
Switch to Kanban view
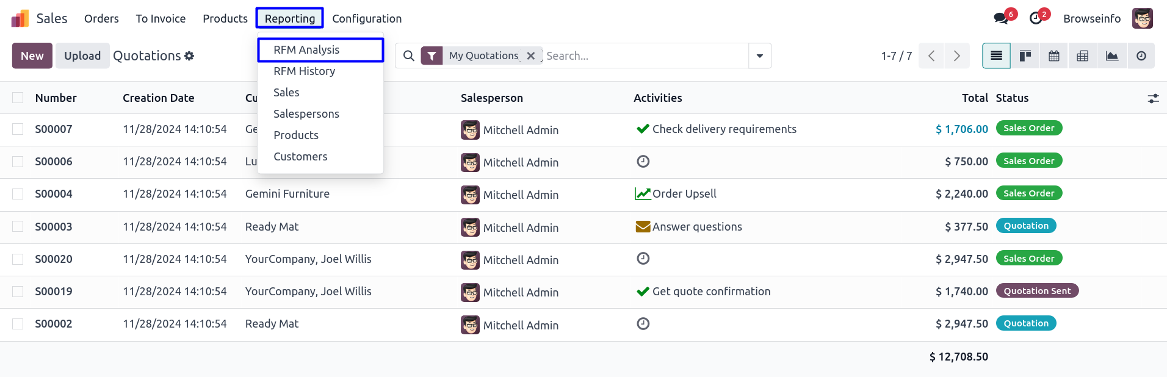pyautogui.click(x=1025, y=56)
